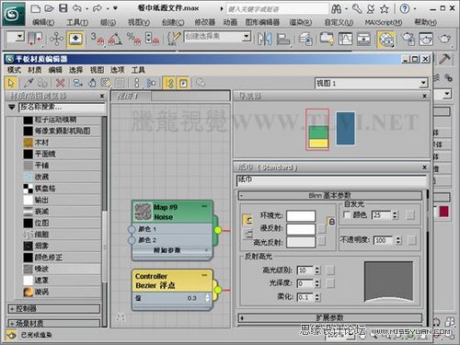
Task: Click the 漫反射 map slot button
Action: [x=322, y=229]
